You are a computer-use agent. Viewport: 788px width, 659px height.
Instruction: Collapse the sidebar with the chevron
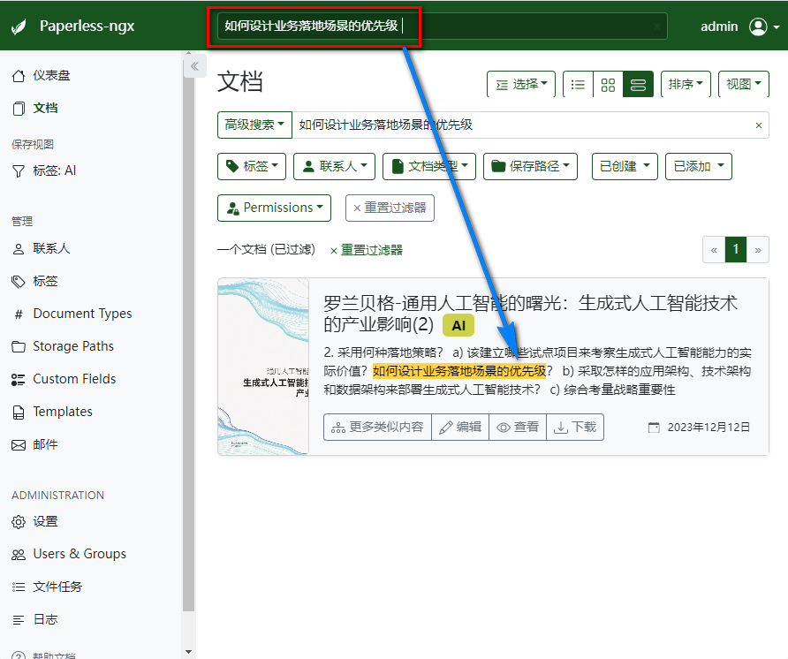pyautogui.click(x=194, y=66)
